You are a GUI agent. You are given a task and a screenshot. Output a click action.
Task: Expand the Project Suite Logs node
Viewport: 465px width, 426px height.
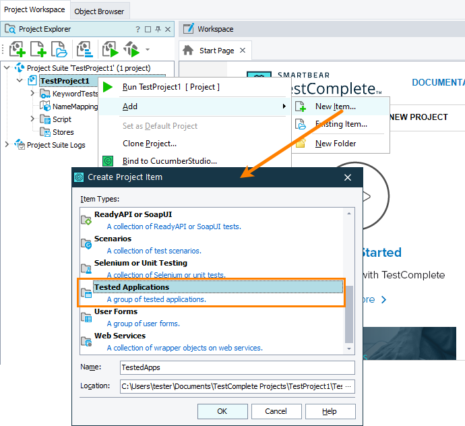pos(7,144)
